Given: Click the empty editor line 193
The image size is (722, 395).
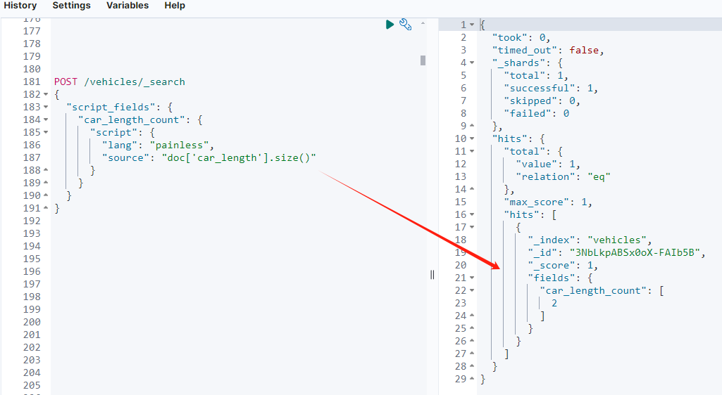Looking at the screenshot, I should (x=239, y=233).
